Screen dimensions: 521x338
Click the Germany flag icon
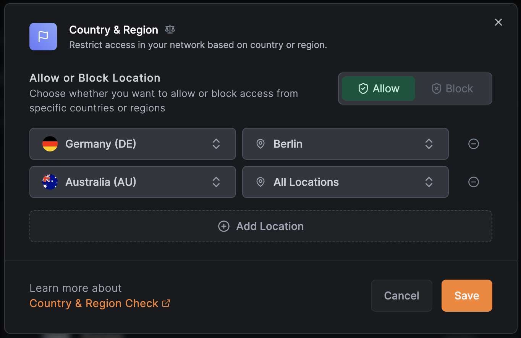coord(50,144)
